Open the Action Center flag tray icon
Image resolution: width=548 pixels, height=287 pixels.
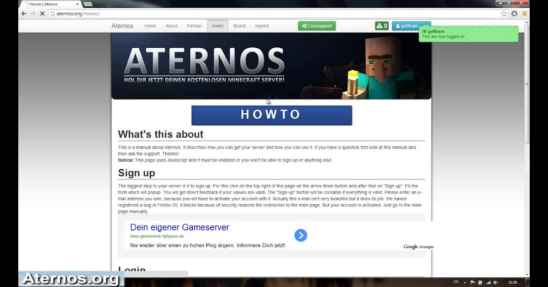coord(473,282)
